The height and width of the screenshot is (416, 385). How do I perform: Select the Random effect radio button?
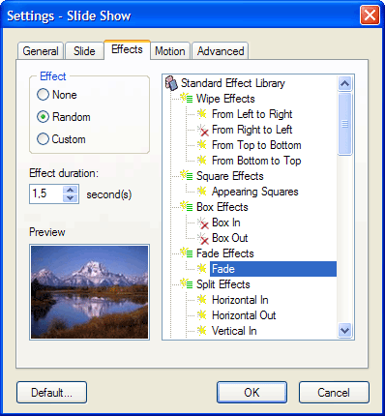[x=43, y=117]
